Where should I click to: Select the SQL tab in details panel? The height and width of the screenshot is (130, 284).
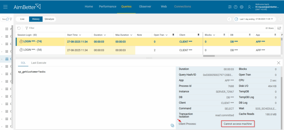click(23, 63)
